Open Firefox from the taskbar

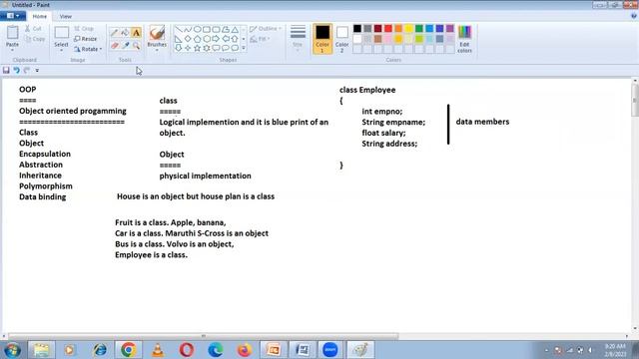pyautogui.click(x=244, y=350)
